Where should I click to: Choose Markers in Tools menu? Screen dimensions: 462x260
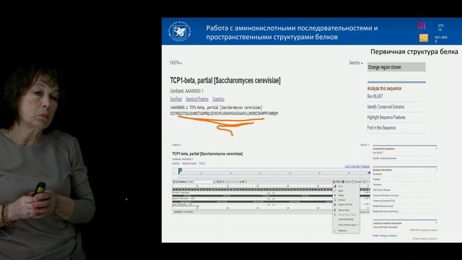341,195
